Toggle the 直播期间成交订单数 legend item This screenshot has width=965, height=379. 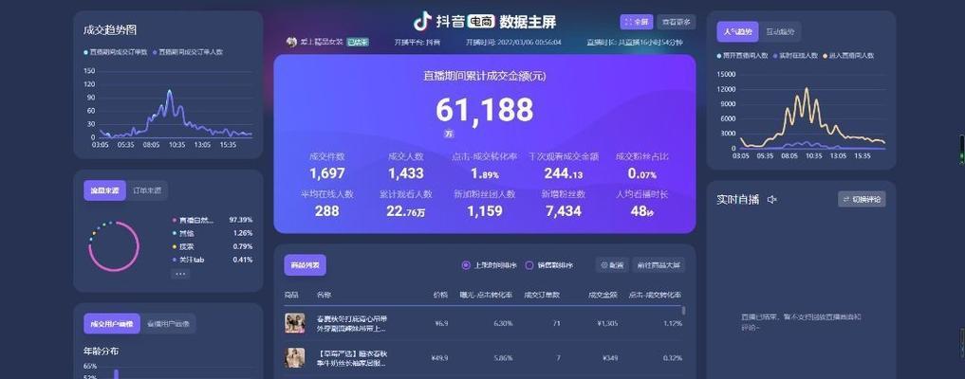(116, 52)
